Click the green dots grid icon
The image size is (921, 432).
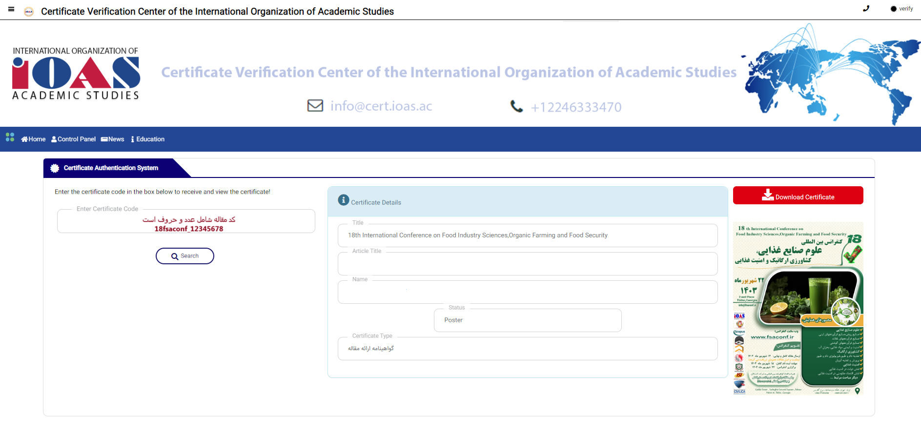click(x=10, y=137)
